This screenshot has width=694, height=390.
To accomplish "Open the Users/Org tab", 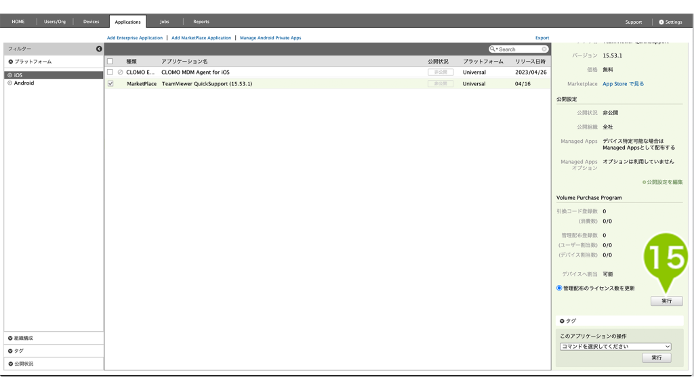I will pyautogui.click(x=55, y=22).
